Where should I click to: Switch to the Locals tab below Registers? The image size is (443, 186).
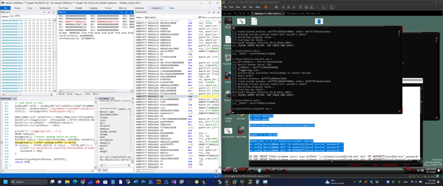click(70, 94)
